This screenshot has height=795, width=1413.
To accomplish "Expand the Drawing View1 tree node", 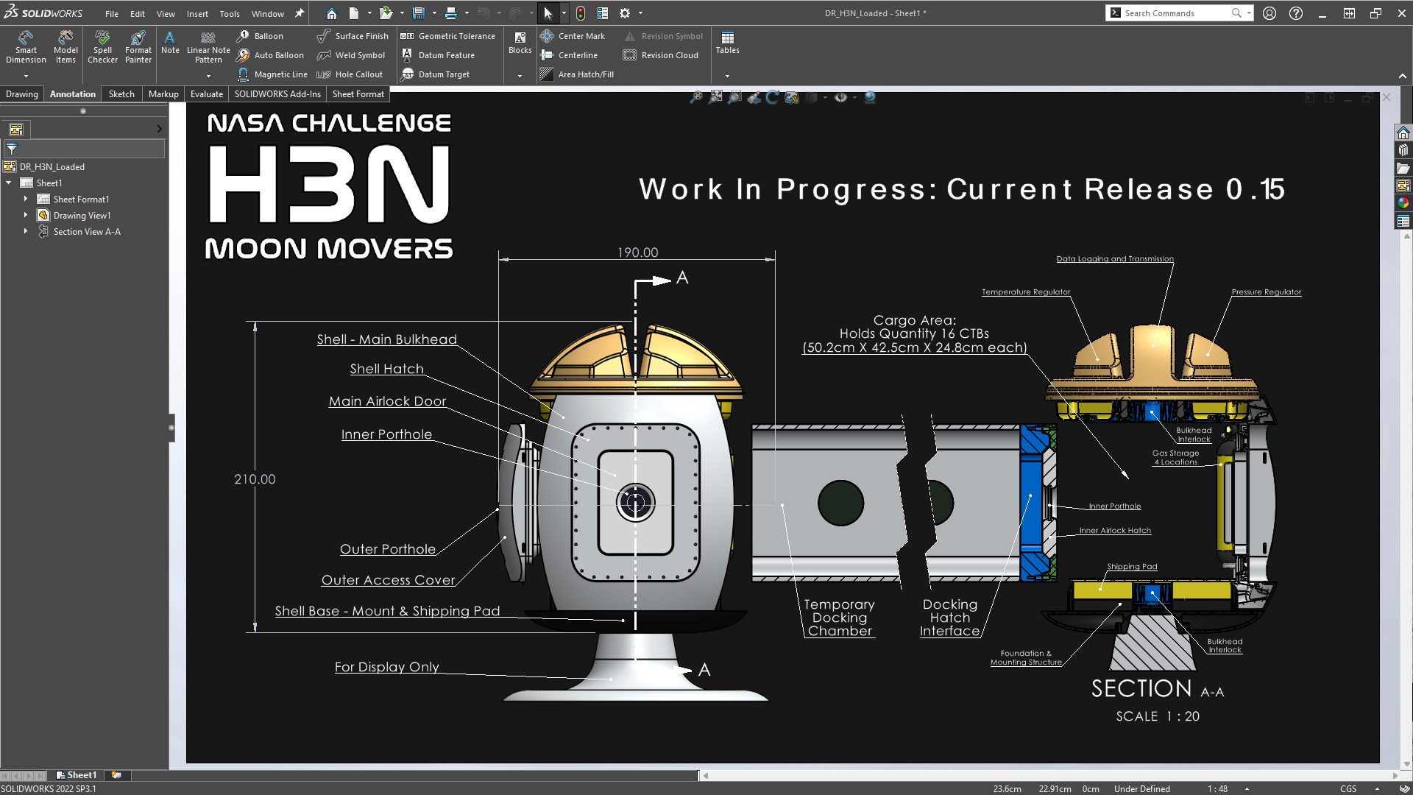I will tap(26, 215).
